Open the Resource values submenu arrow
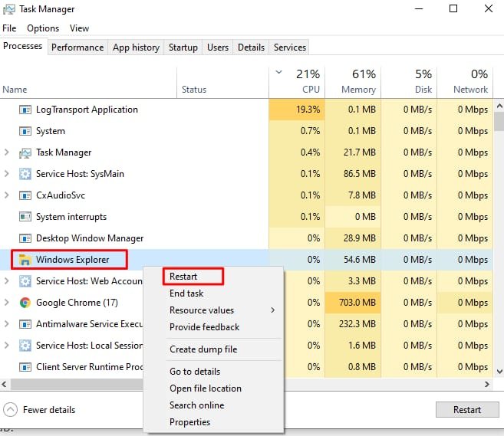The image size is (504, 436). tap(272, 310)
